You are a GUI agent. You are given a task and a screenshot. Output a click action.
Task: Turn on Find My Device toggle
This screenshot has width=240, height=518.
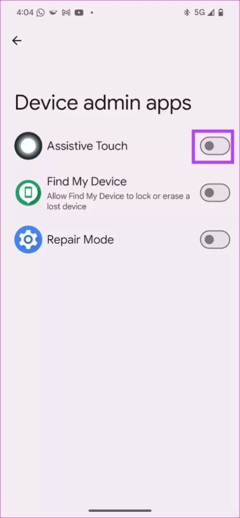coord(215,193)
